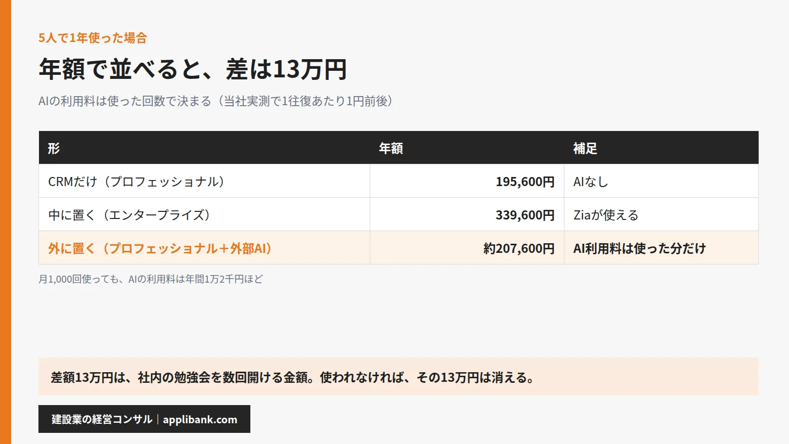Screen dimensions: 789x444
Task: Click the "Ziaが使える" note cell
Action: tap(661, 214)
